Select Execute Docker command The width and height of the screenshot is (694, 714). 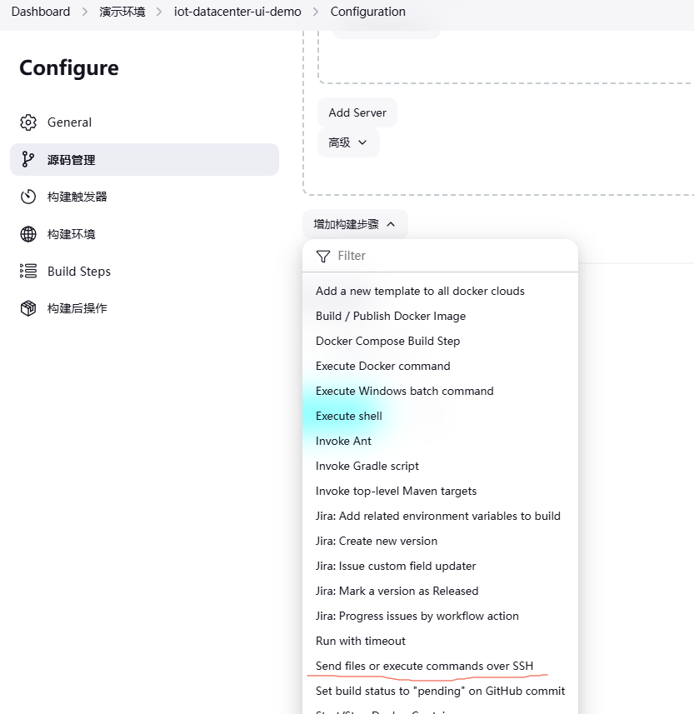point(441,366)
